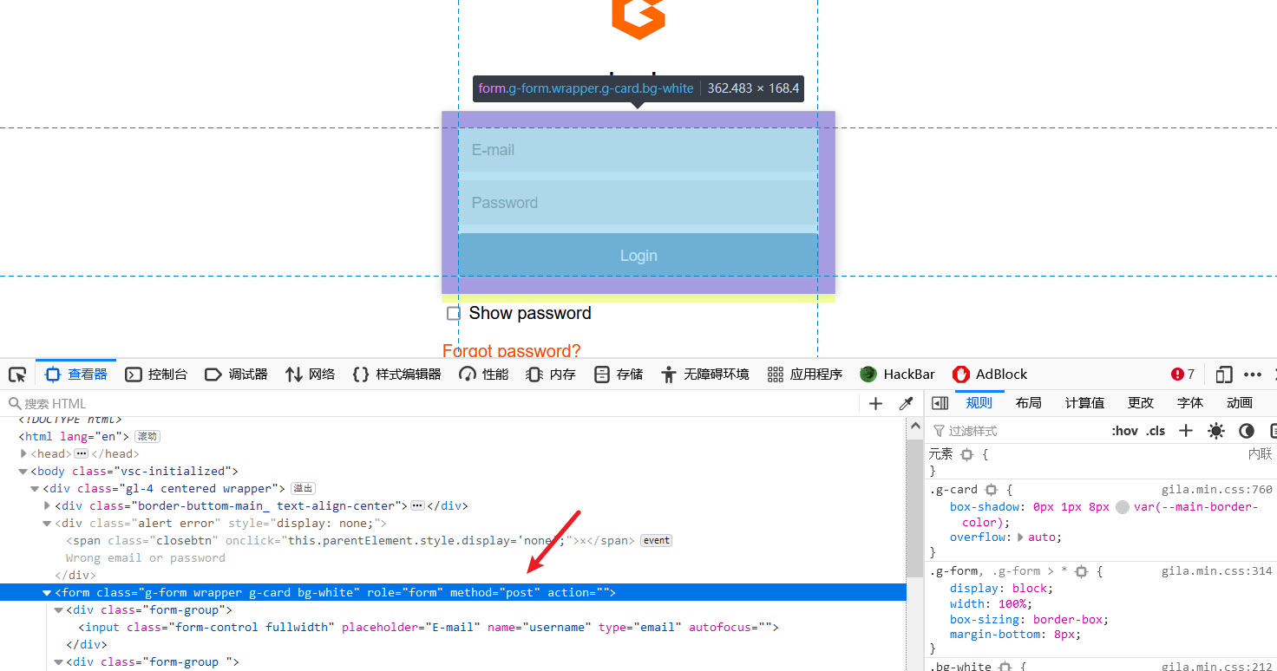Click the E-mail input field on page
This screenshot has height=671, width=1277.
click(638, 150)
